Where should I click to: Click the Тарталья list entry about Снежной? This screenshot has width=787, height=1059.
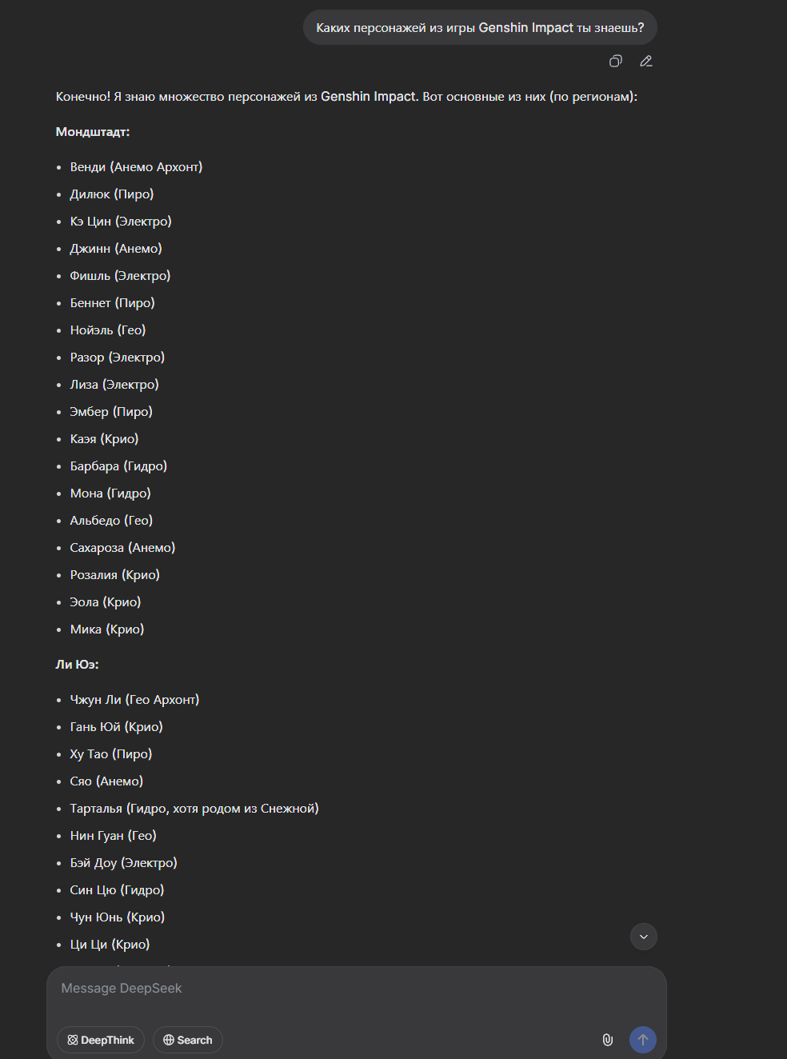(x=194, y=809)
